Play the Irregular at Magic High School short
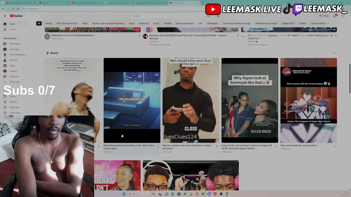The image size is (351, 197). (x=308, y=100)
